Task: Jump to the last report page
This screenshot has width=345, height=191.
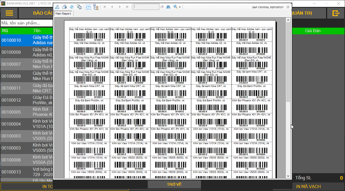Action: 127,7
